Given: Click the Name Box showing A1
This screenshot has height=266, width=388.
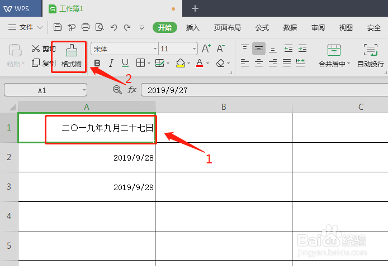Looking at the screenshot, I should (x=45, y=90).
